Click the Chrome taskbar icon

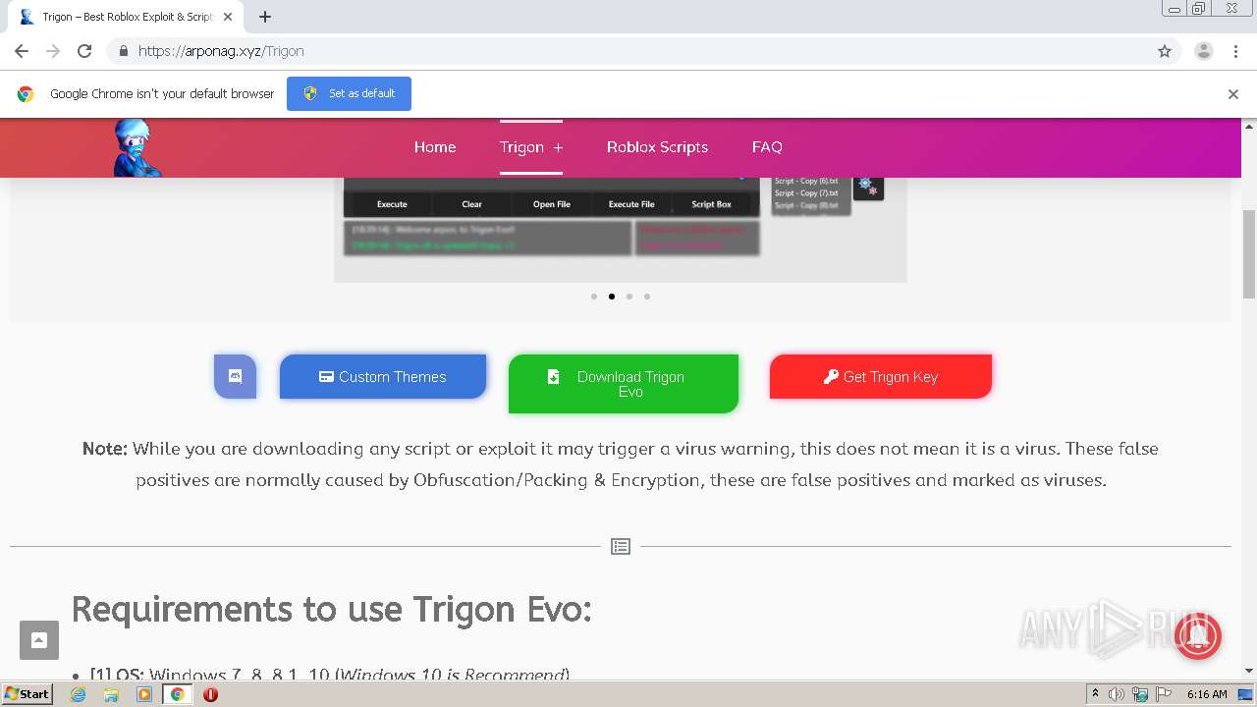coord(178,694)
